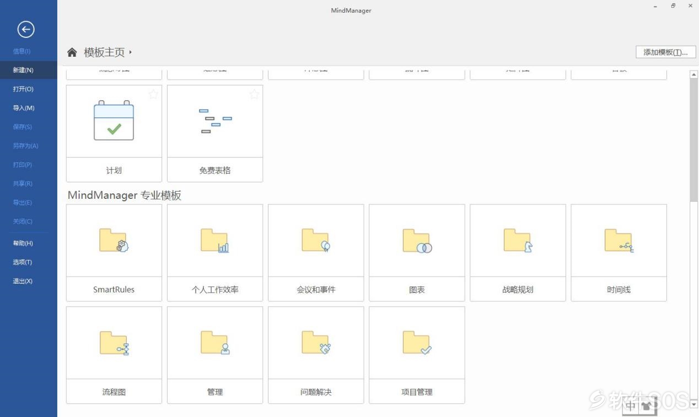Click the 项目管理 label
Viewport: 699px width, 417px height.
(x=417, y=392)
